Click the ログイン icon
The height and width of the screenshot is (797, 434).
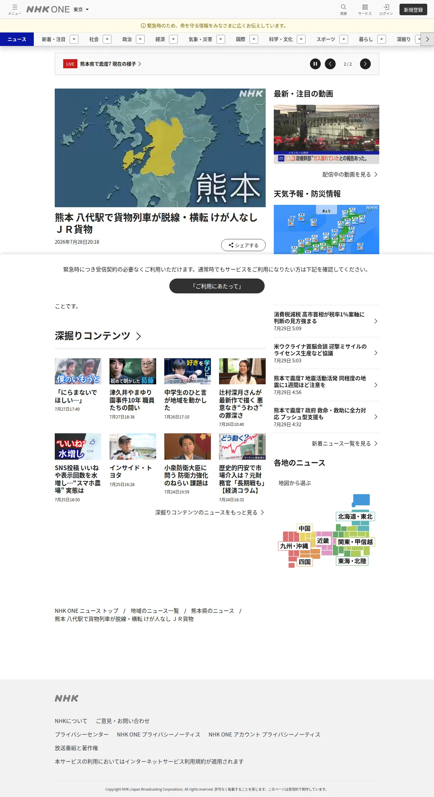(386, 9)
